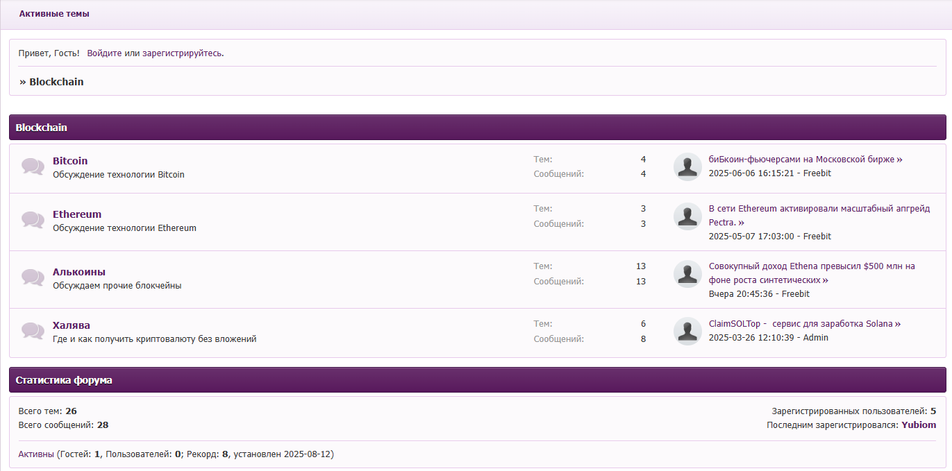Click the Алькоины forum speech bubble icon
Image resolution: width=952 pixels, height=471 pixels.
tap(33, 277)
